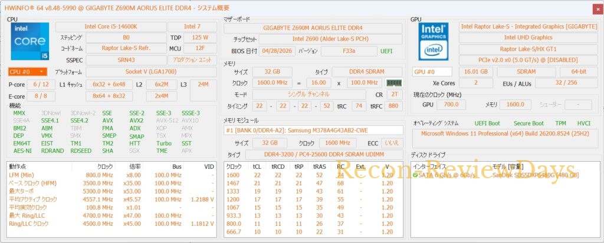Click the 666.7 row in the memory timing table

(313, 232)
